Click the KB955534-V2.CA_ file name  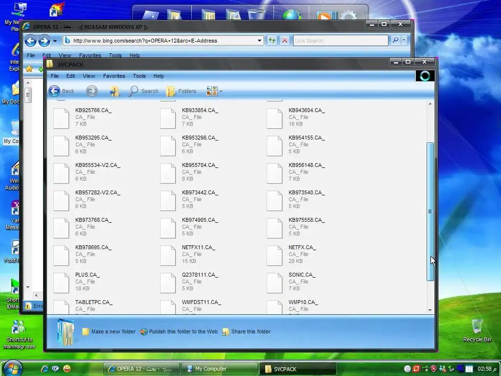point(98,165)
